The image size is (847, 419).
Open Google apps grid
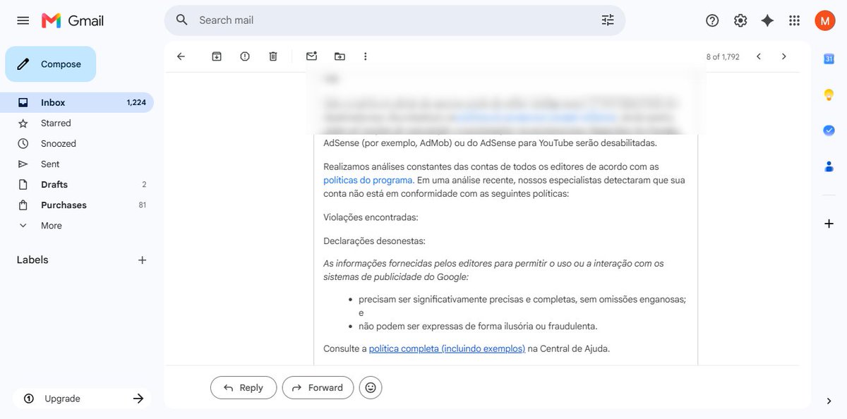coord(794,20)
